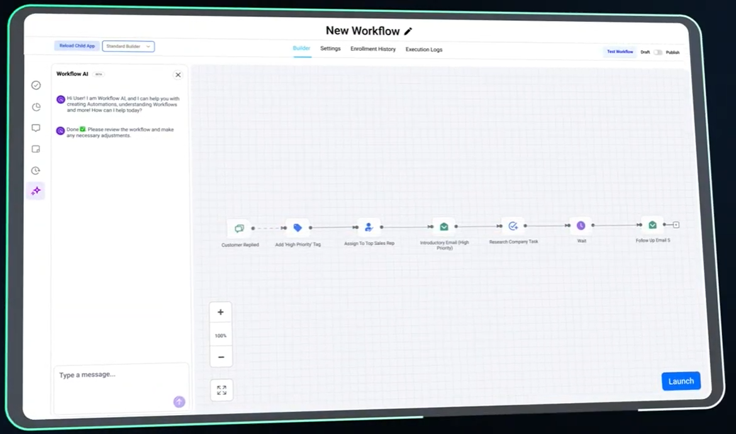
Task: Click the plus node at the workflow end
Action: click(x=675, y=225)
